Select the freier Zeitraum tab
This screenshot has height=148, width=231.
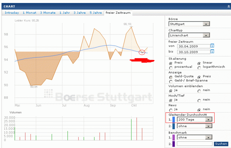coord(118,13)
